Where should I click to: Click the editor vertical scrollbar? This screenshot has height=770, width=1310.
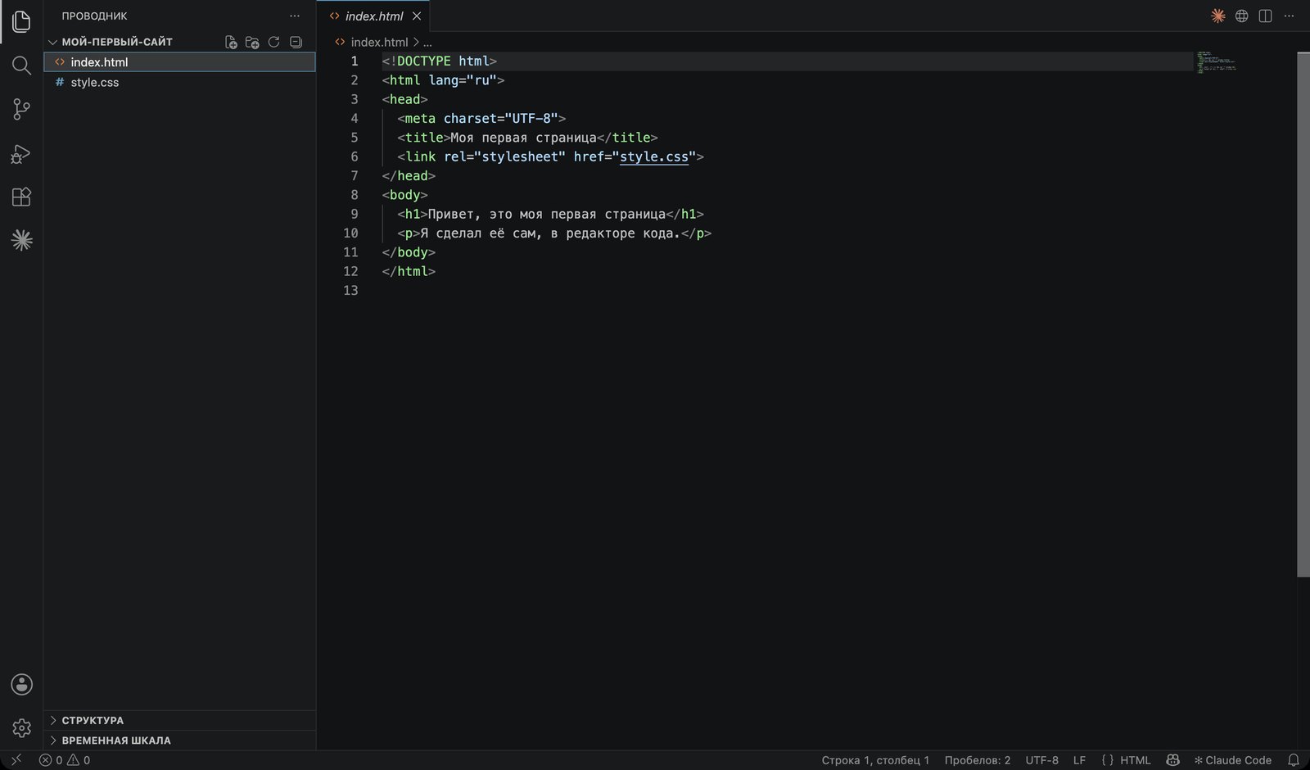pos(1303,315)
